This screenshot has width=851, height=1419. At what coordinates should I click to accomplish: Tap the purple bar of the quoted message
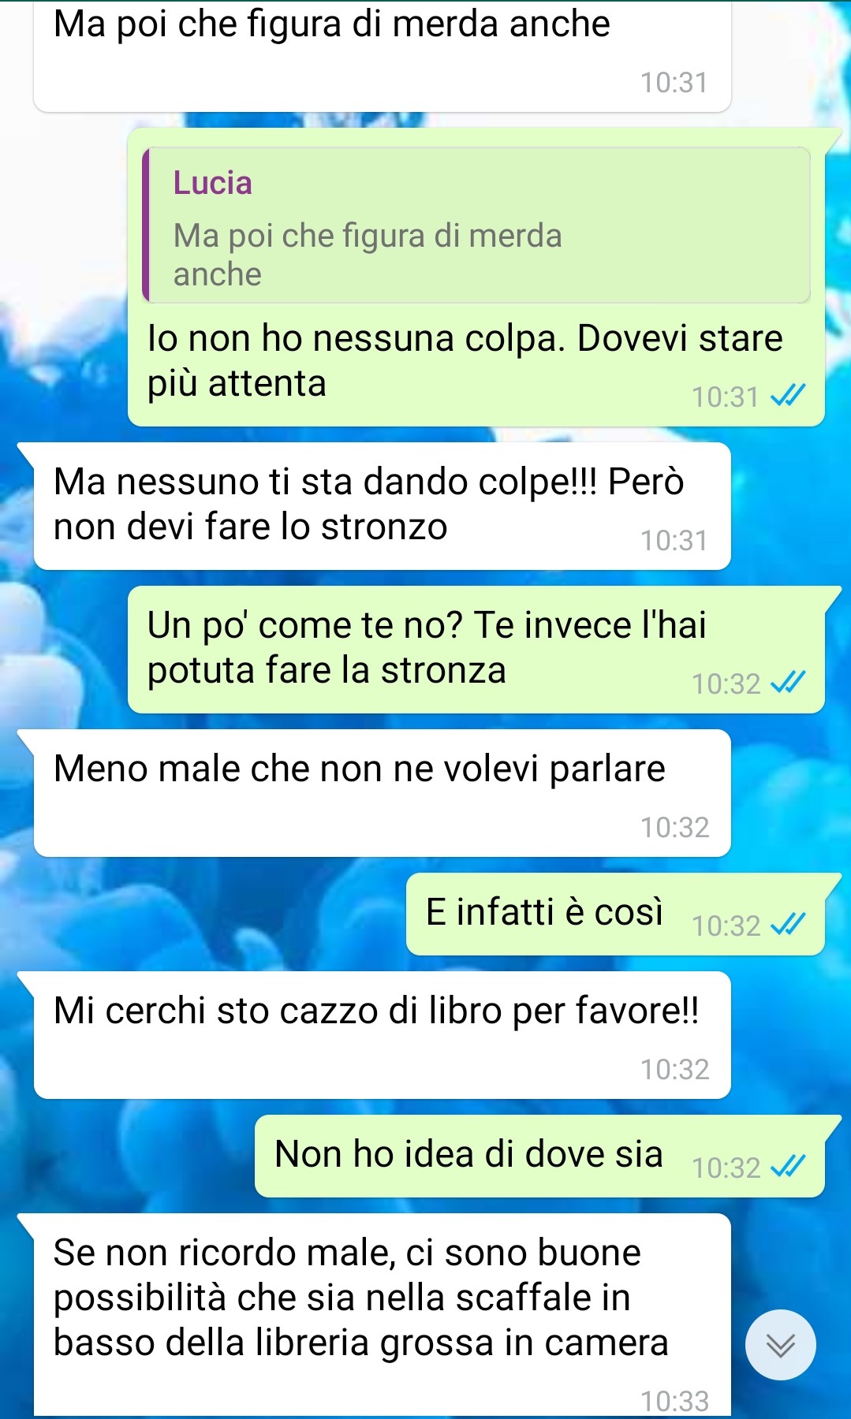(x=146, y=225)
